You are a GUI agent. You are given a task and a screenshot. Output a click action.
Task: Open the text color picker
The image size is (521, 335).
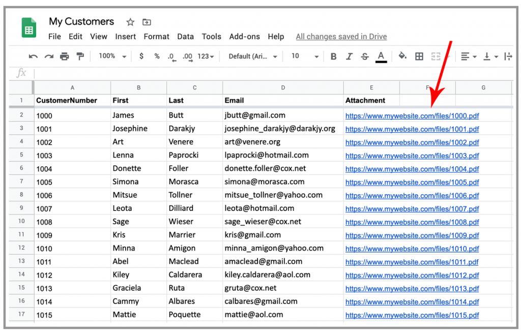click(381, 56)
